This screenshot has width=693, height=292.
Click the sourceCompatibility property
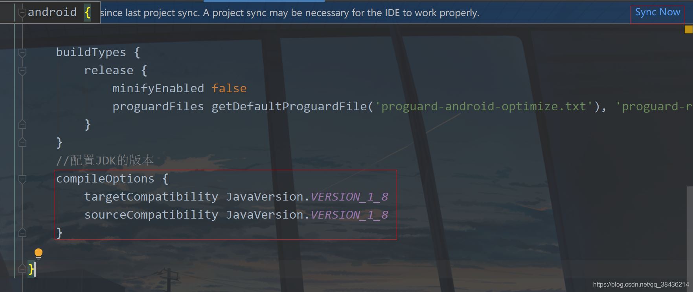151,215
